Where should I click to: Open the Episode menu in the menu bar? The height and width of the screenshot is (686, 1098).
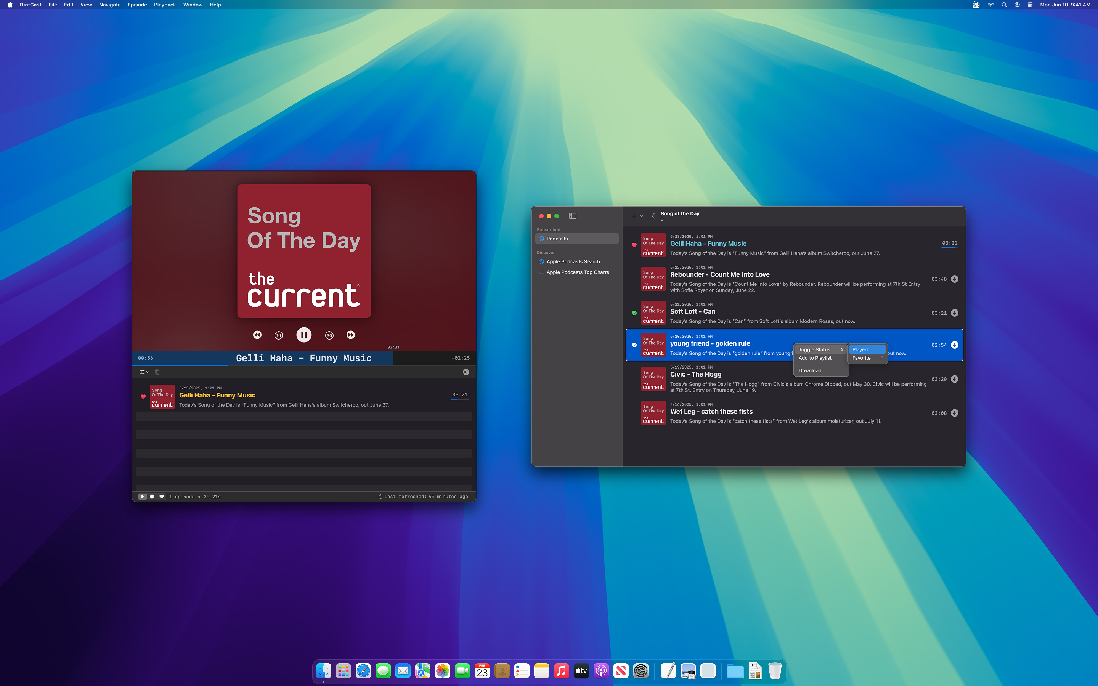pos(137,5)
